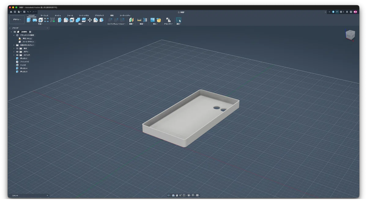367x208 pixels.
Task: Switch to the サーフェス tab
Action: 44,15
